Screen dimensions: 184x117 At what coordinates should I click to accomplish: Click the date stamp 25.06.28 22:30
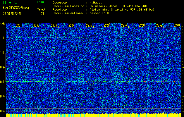coord(12,14)
